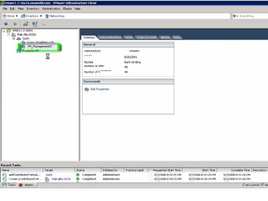Collapse the VMW11-2-VM24 root node
Image resolution: width=268 pixels, height=201 pixels.
point(4,31)
